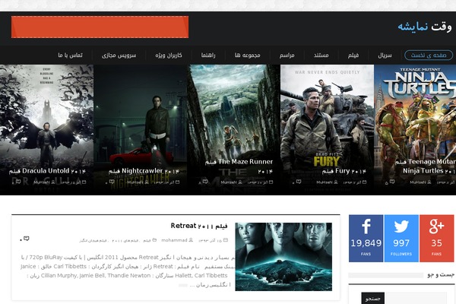Viewport: 456px width, 304px height.
Task: Open the سرویس مجازی menu item
Action: [119, 55]
